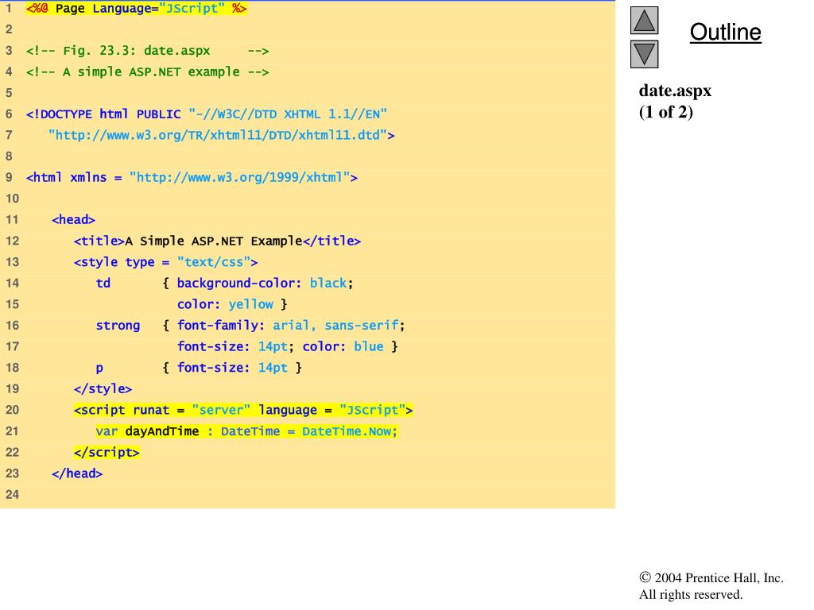Screen dimensions: 814x610
Task: Click the "Fig. 23.3: date.aspx" comment
Action: [147, 51]
